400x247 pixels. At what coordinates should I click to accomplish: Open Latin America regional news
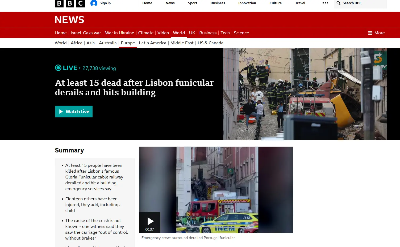coord(152,43)
